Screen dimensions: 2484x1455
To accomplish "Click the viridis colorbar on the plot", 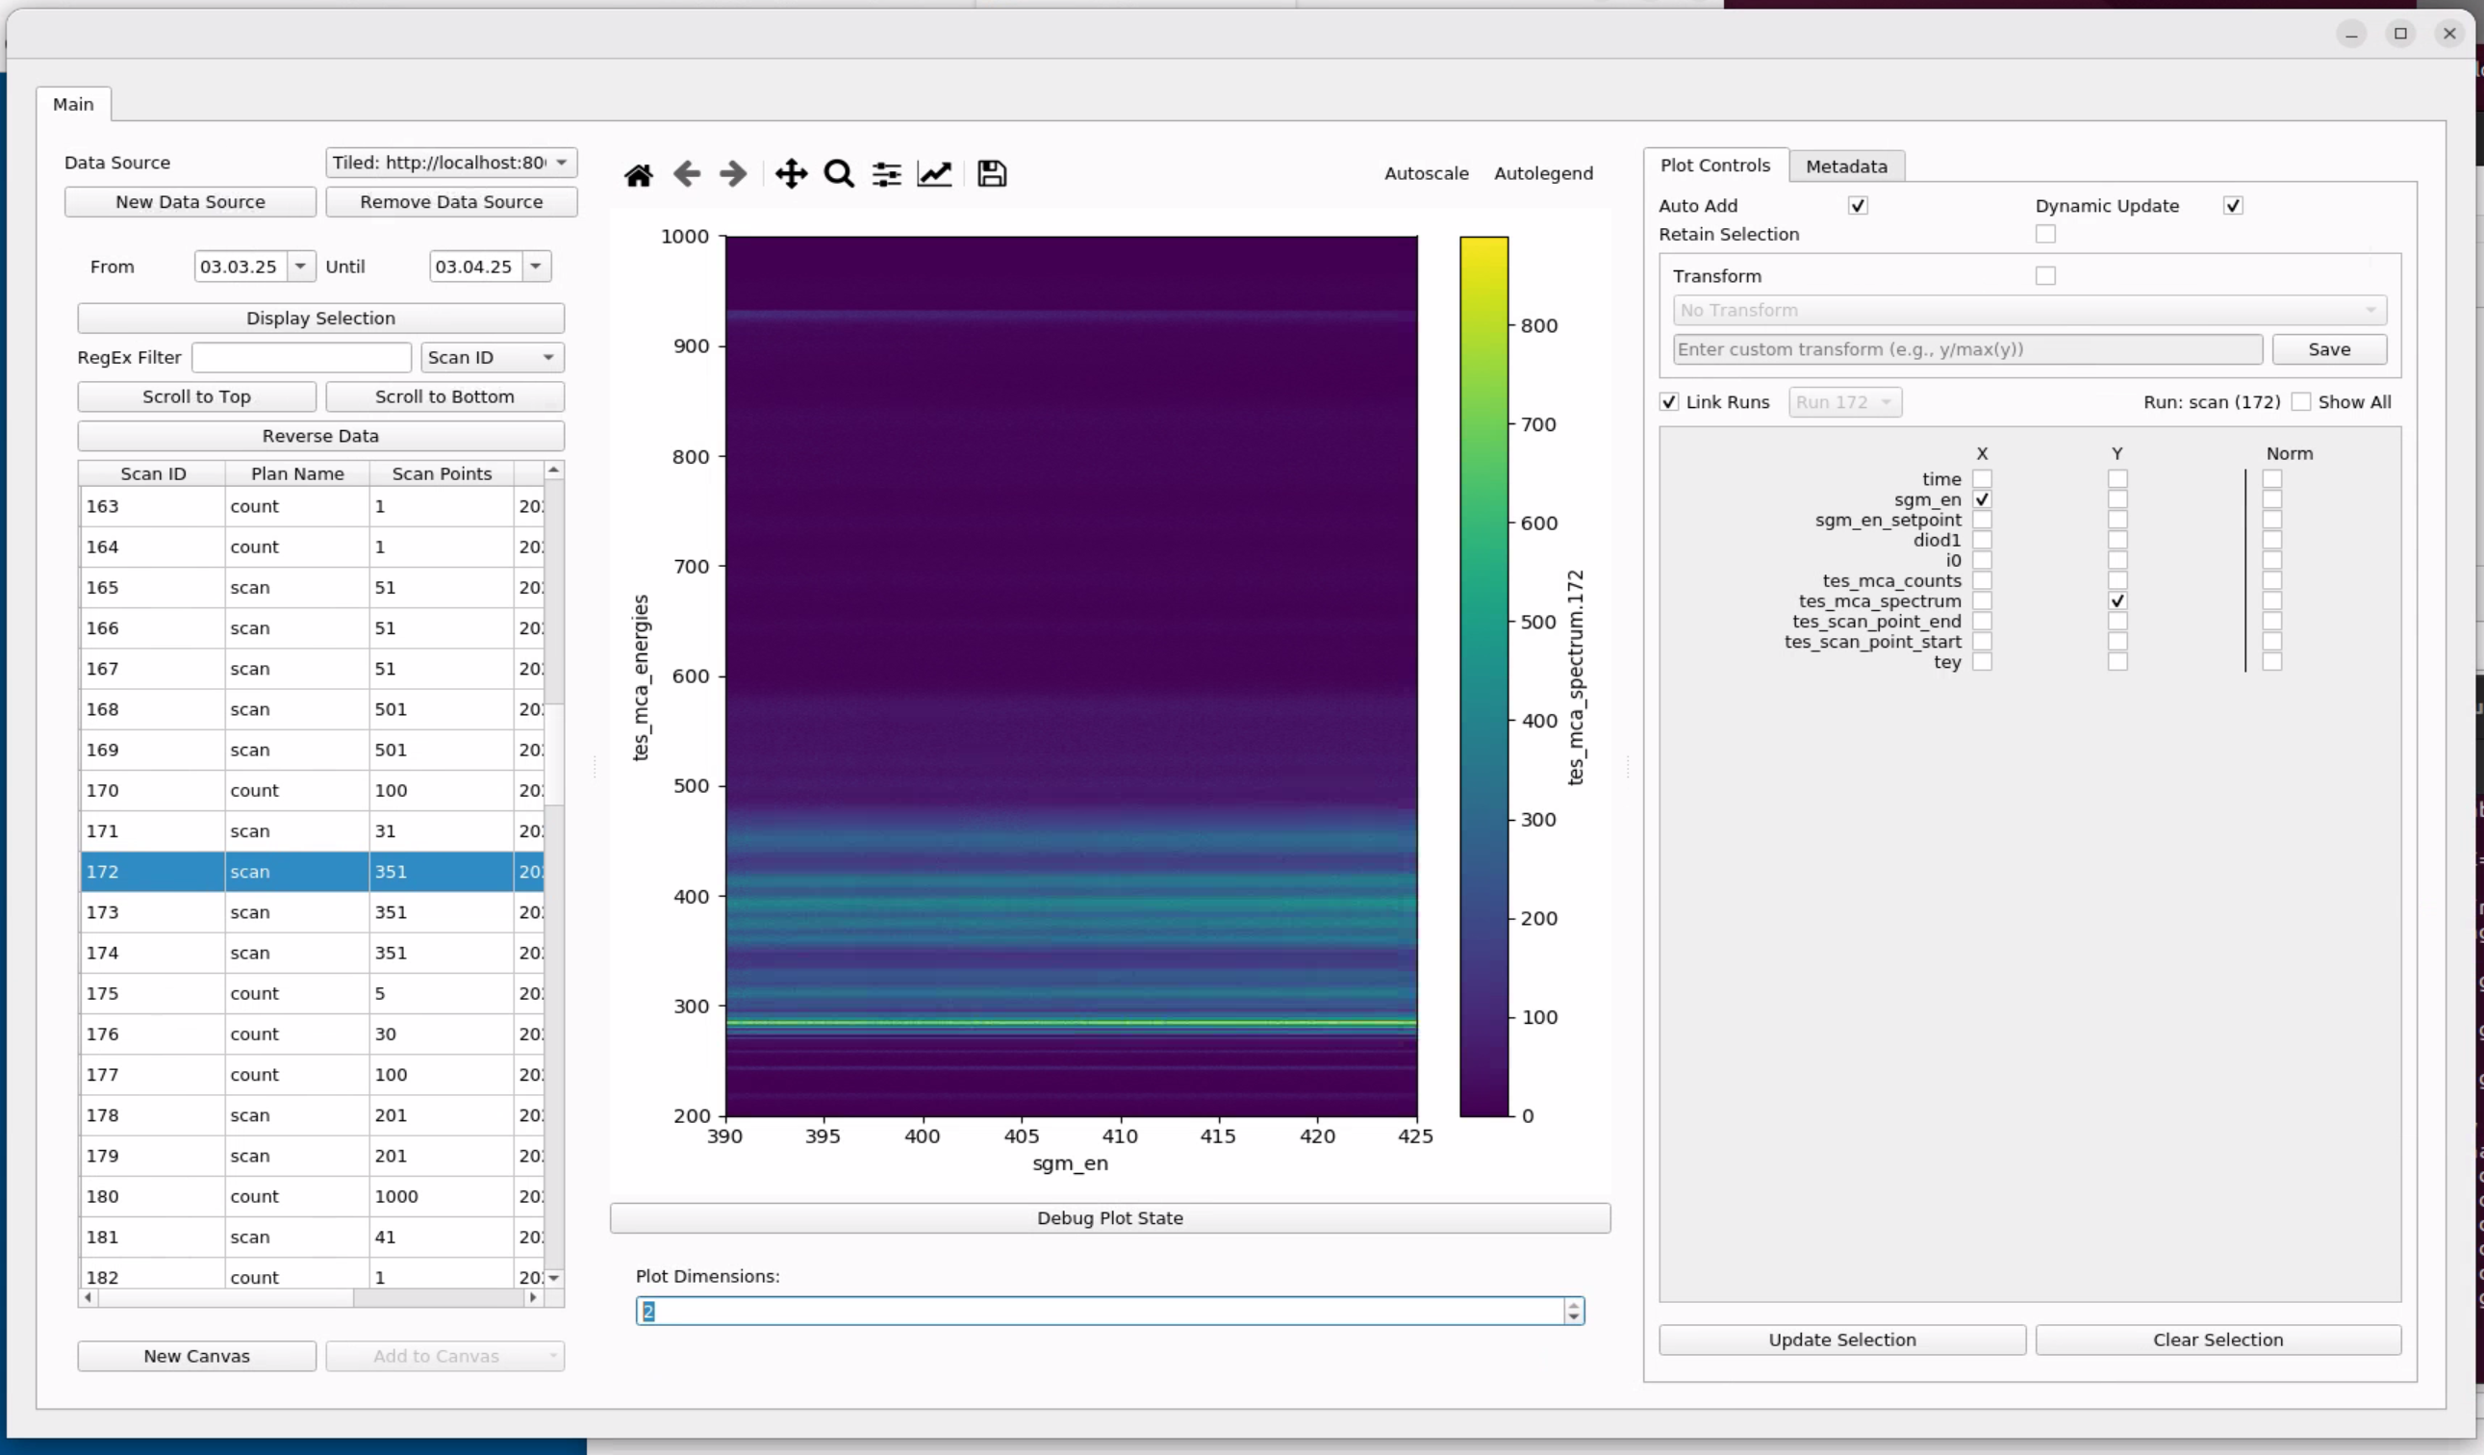I will click(x=1483, y=676).
